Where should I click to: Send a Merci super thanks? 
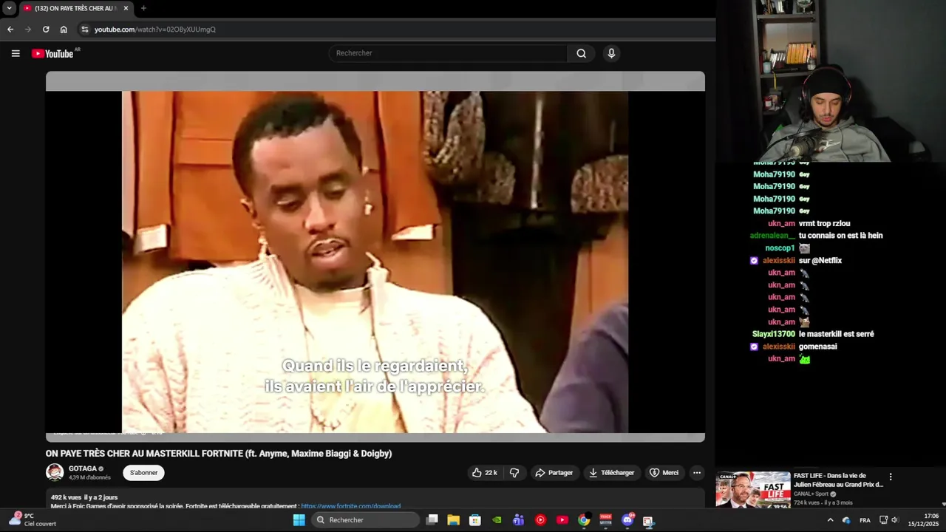pos(664,473)
